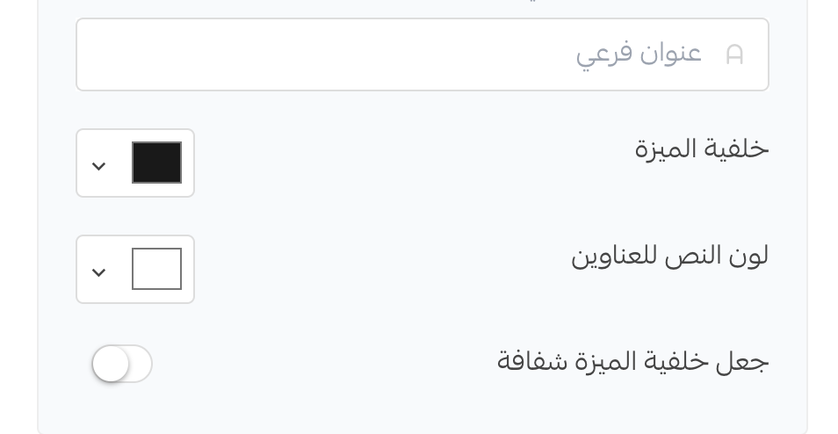The image size is (838, 434).
Task: Click the عنوان فرعي placeholder text
Action: tap(639, 54)
